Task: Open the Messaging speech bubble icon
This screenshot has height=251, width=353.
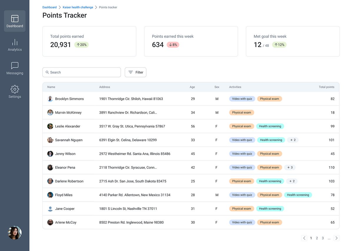Action: 15,66
